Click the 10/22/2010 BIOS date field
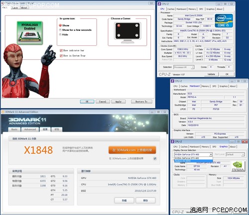Screen dimensions: 249x215 (216, 125)
